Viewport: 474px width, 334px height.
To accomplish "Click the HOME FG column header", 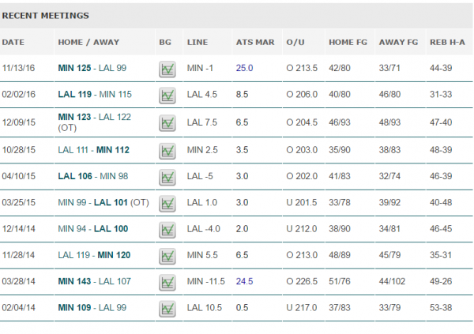I will (x=348, y=43).
